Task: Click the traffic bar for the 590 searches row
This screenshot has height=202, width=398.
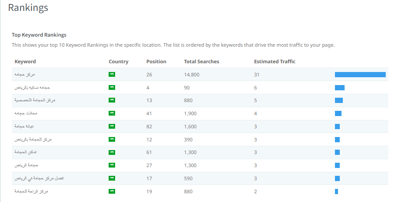Action: pyautogui.click(x=337, y=178)
